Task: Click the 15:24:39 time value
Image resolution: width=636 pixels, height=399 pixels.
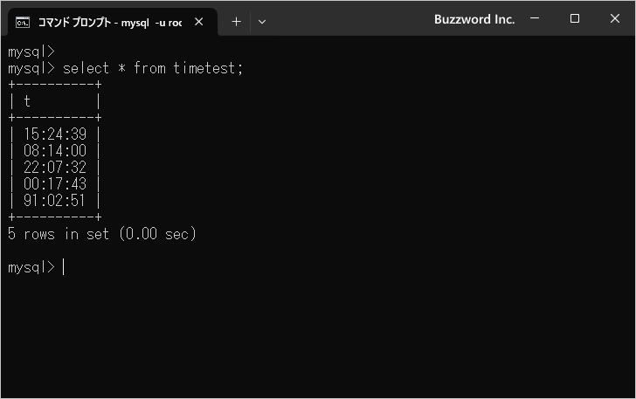Action: [55, 134]
